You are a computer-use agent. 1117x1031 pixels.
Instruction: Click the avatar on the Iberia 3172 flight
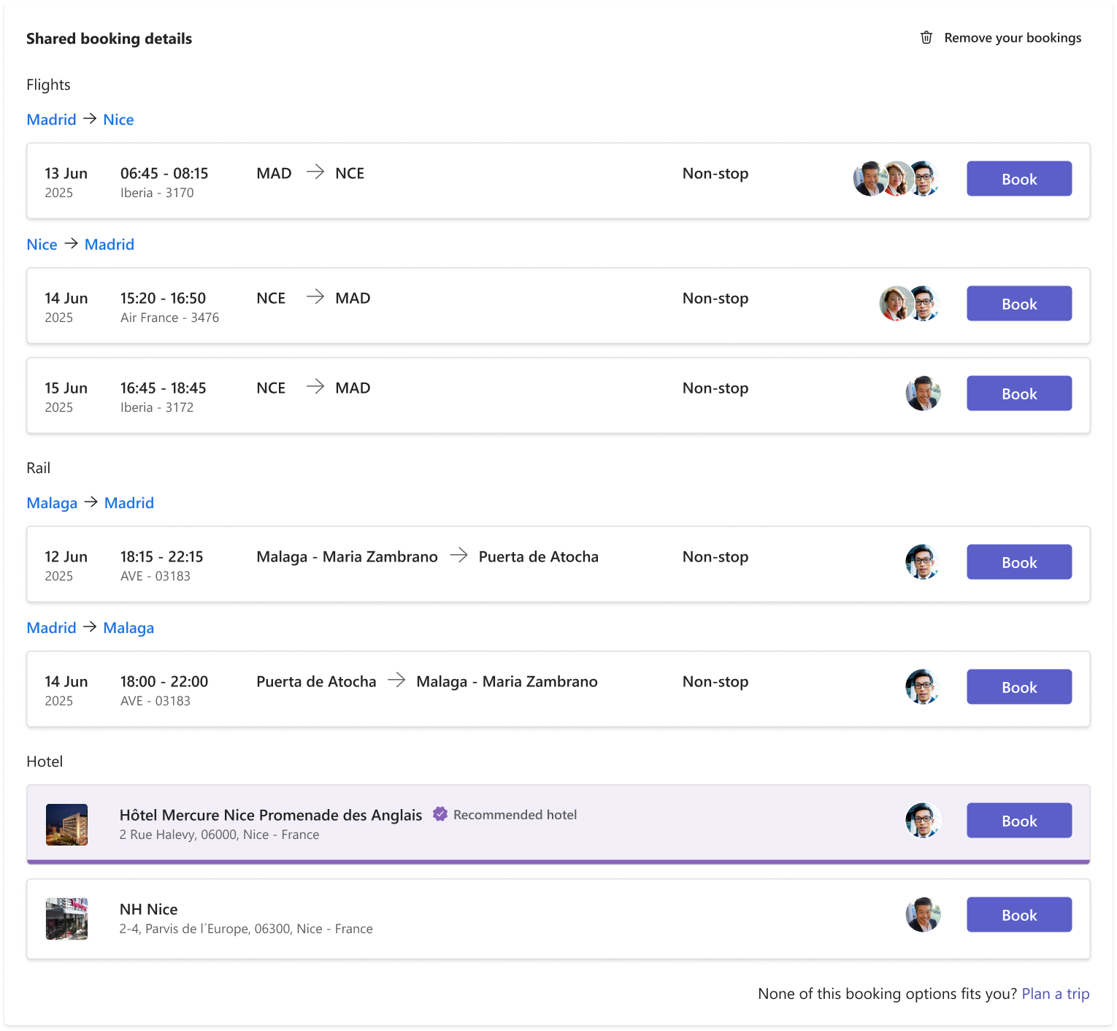(923, 394)
